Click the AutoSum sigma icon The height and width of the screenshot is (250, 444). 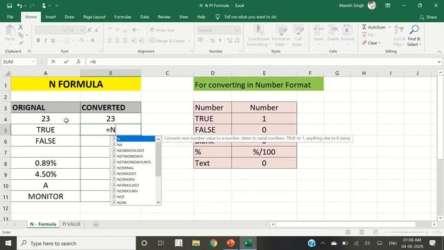364,27
